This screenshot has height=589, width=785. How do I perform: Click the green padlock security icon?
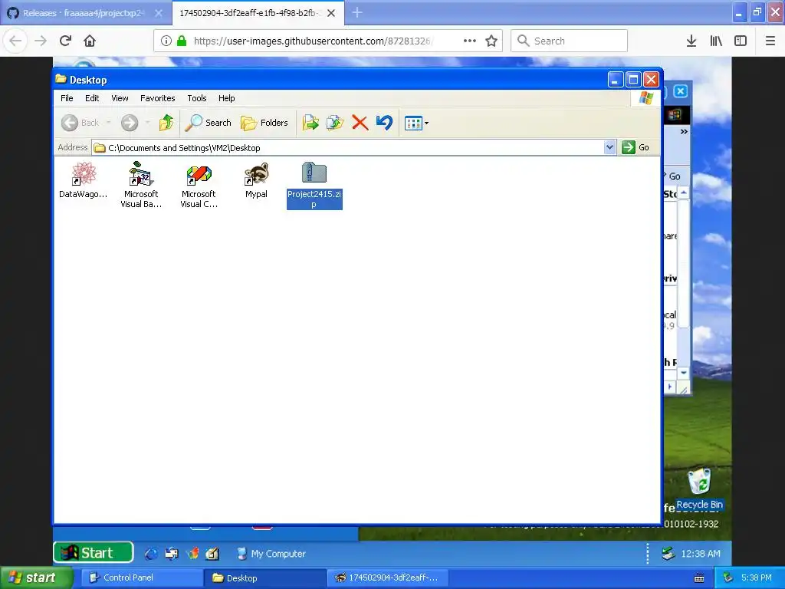(x=182, y=41)
